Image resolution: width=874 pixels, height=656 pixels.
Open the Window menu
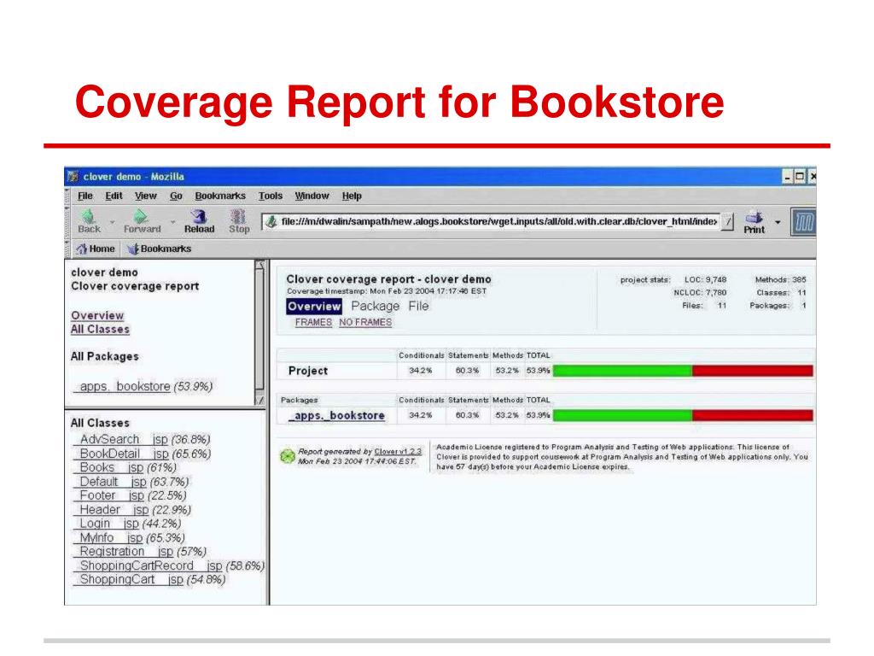click(x=312, y=196)
